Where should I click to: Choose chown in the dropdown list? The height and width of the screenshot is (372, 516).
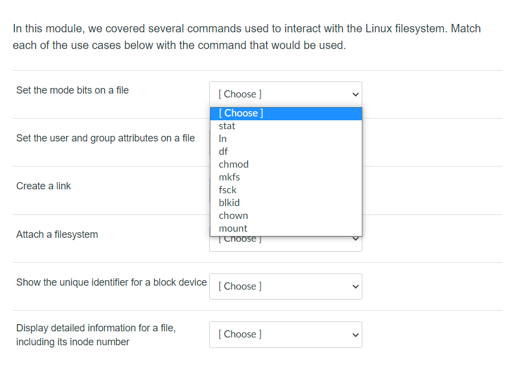tap(233, 216)
